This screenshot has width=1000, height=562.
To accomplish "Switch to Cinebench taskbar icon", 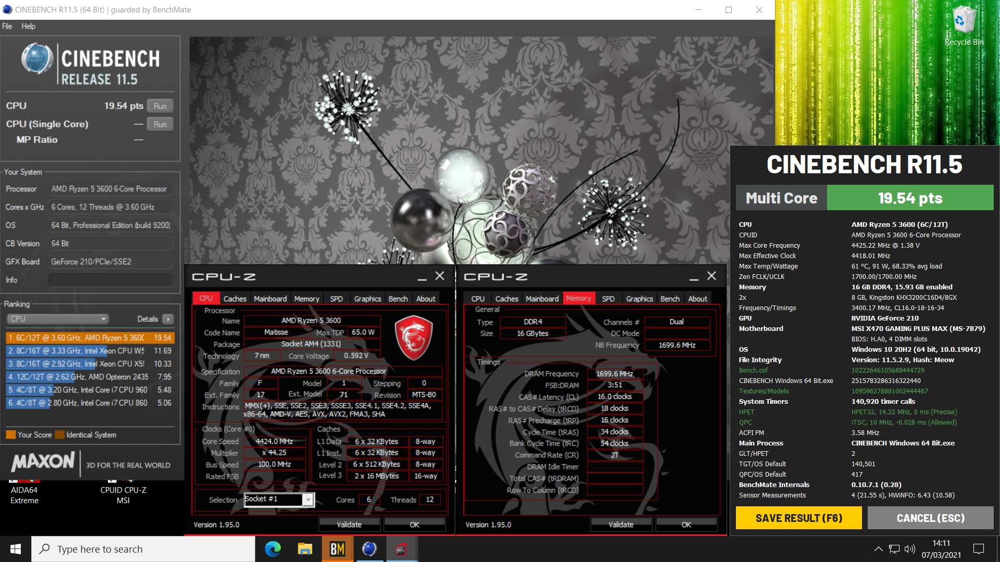I will point(369,549).
